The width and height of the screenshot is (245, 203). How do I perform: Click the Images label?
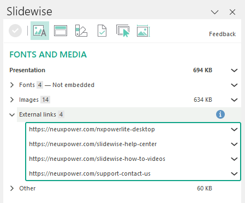coord(29,100)
